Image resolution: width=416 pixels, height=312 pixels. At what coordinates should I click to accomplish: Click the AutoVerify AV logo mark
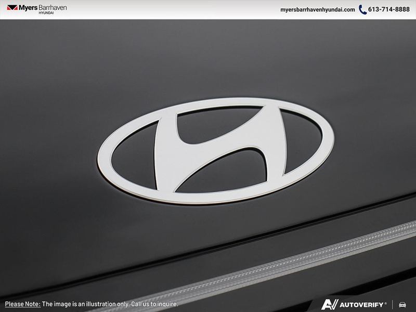330,304
